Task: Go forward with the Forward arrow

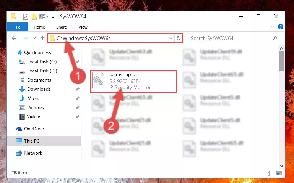Action: (26, 39)
